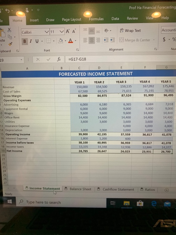Image resolution: width=176 pixels, height=235 pixels.
Task: Open File Explorer from the taskbar
Action: pos(127,203)
